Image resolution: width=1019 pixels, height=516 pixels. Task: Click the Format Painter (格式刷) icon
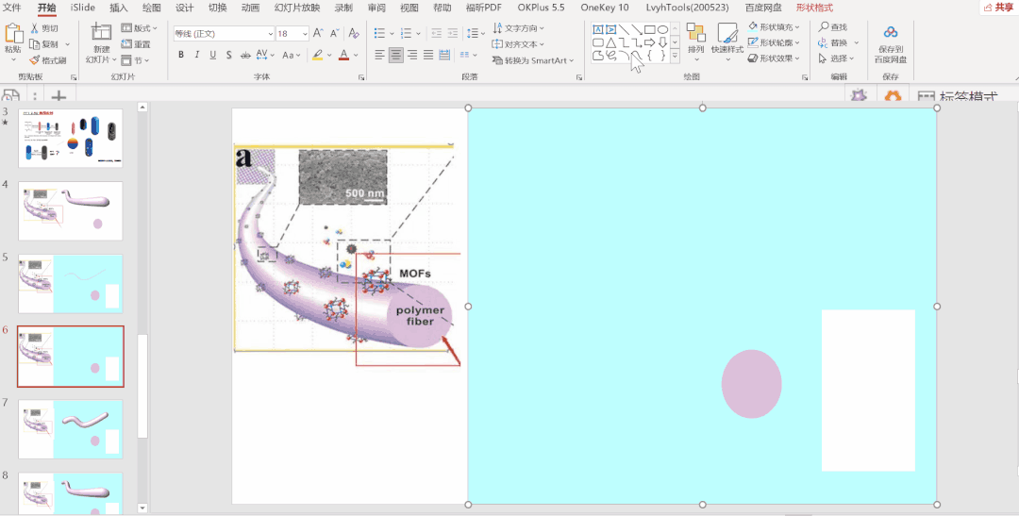pyautogui.click(x=35, y=60)
